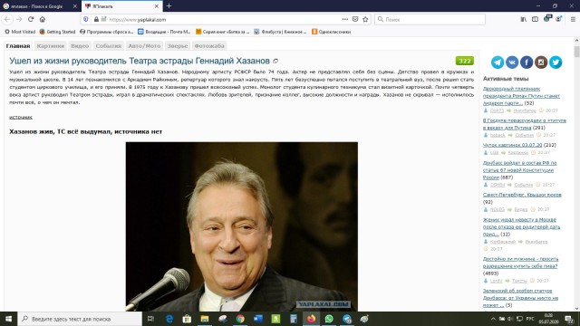Click the green 322 rating badge
The image size is (580, 326).
point(465,61)
